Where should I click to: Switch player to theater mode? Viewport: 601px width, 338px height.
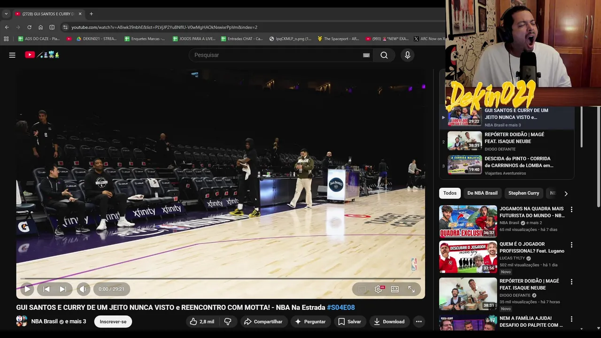[x=395, y=289]
